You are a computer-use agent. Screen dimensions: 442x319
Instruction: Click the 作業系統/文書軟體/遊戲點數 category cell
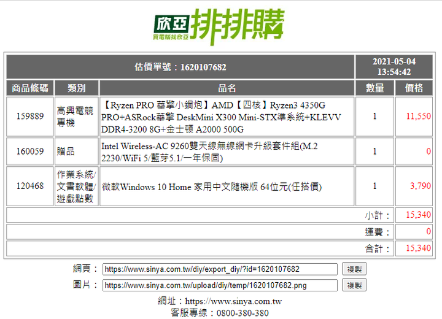[76, 186]
